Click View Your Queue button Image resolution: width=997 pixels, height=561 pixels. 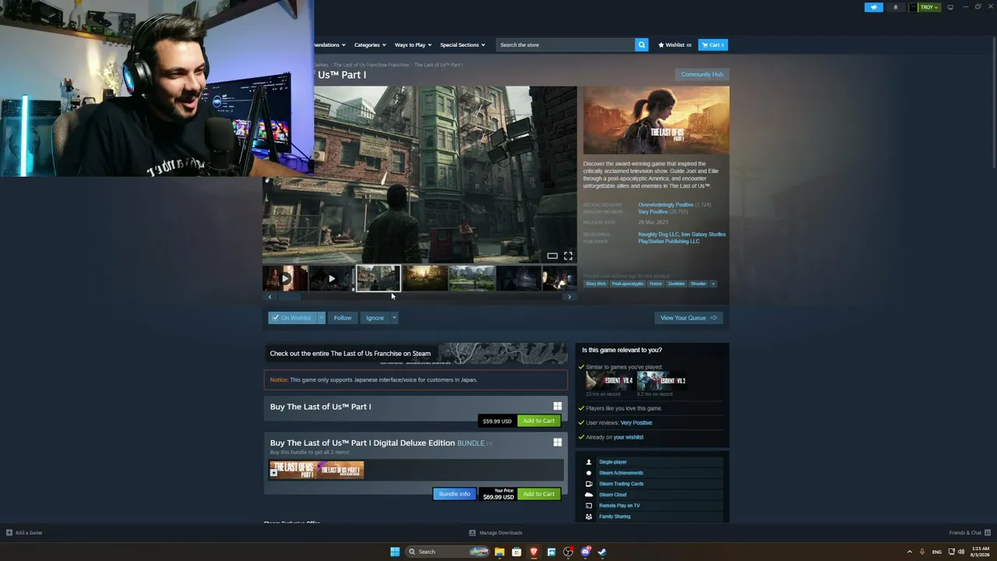pyautogui.click(x=689, y=318)
